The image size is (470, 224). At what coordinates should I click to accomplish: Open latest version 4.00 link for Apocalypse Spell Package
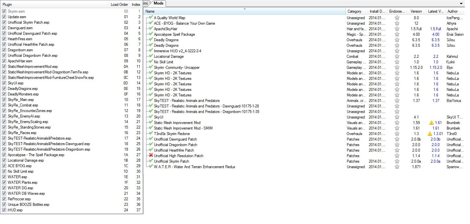[x=436, y=34]
